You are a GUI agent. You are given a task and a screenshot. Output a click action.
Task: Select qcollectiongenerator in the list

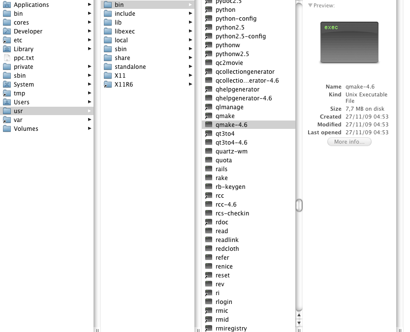[x=245, y=72]
